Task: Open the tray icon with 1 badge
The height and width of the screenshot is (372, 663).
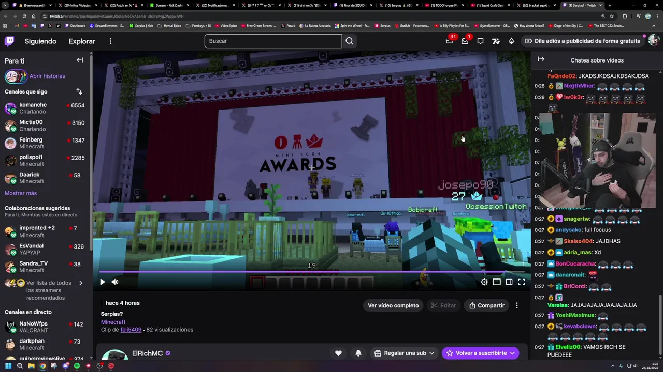Action: point(465,41)
